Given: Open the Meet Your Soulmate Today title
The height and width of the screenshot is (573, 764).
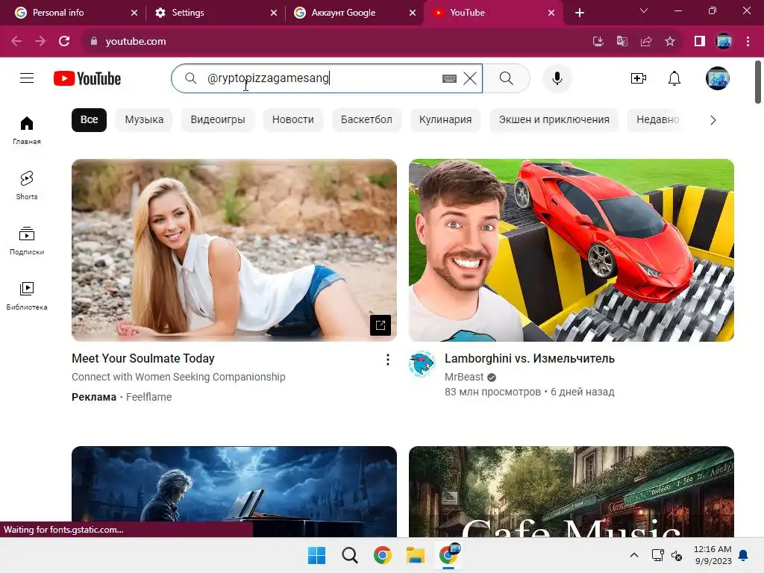Looking at the screenshot, I should pyautogui.click(x=143, y=359).
